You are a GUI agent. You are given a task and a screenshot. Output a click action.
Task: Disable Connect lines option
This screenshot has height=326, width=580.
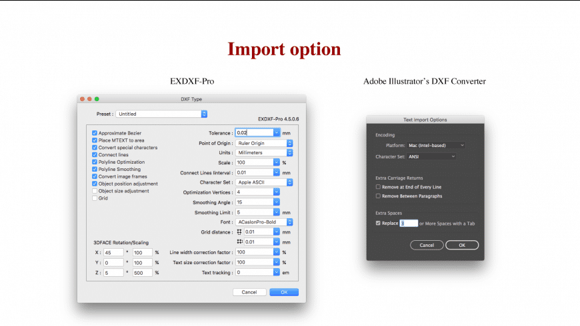pyautogui.click(x=95, y=155)
